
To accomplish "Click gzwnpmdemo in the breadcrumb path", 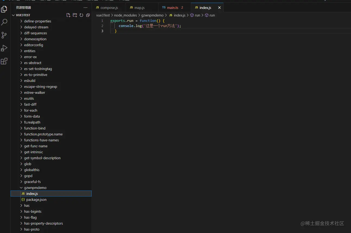I will point(152,15).
